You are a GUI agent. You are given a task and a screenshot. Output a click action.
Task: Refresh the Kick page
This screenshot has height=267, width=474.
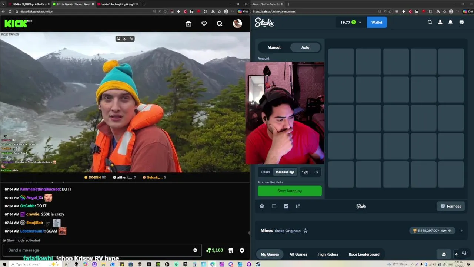point(10,11)
